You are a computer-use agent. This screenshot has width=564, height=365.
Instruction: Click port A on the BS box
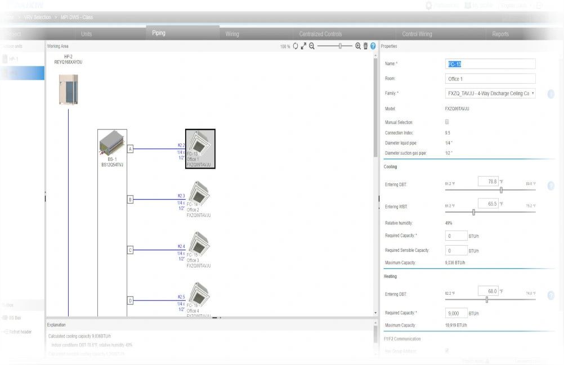[x=130, y=148]
